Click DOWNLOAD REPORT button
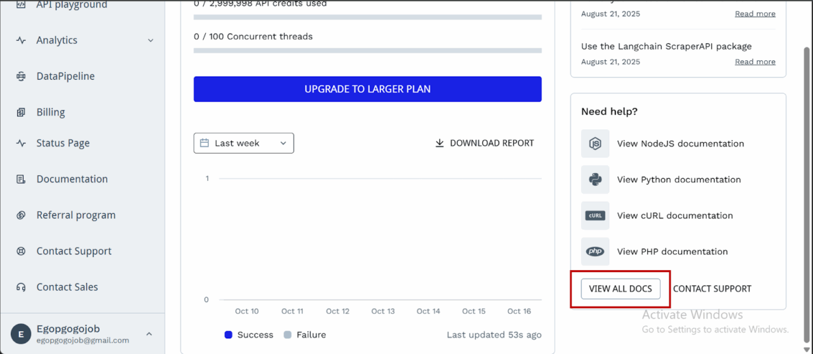The image size is (813, 354). 485,143
